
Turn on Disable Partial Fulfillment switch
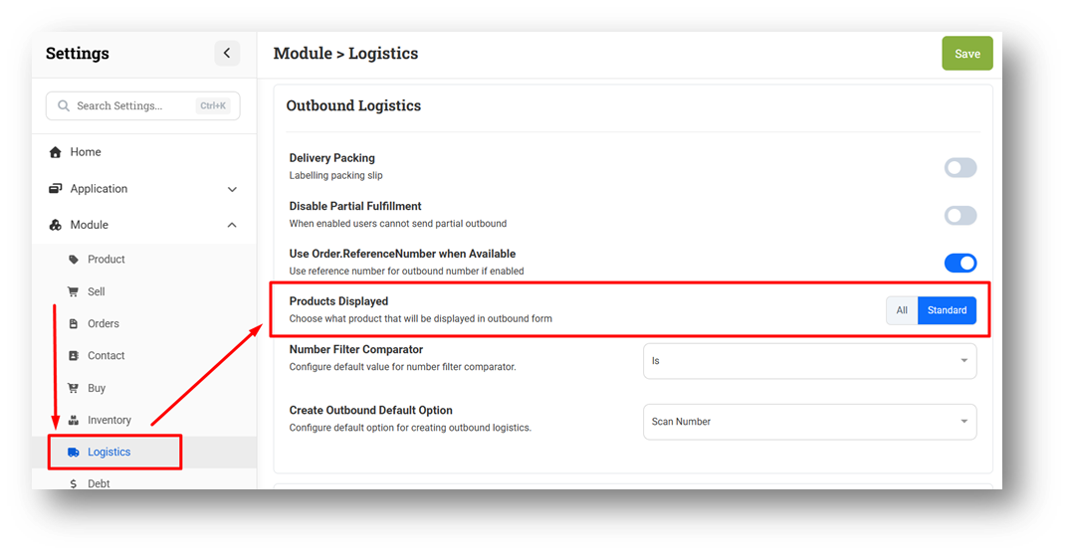tap(960, 215)
